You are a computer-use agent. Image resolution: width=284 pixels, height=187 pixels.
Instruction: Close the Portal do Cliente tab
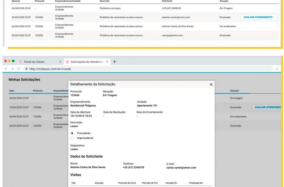(60, 62)
